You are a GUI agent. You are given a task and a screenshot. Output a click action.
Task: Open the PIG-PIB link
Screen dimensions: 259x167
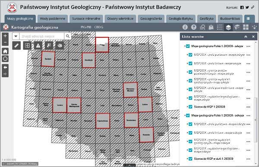86,27
